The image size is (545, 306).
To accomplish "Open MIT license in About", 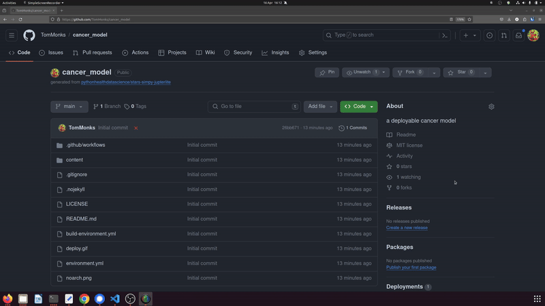I will coord(409,146).
